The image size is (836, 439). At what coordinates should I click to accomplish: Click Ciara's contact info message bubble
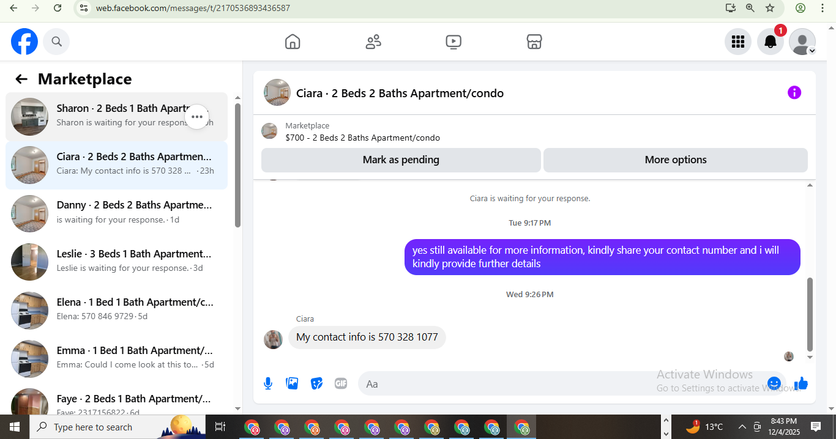(367, 338)
